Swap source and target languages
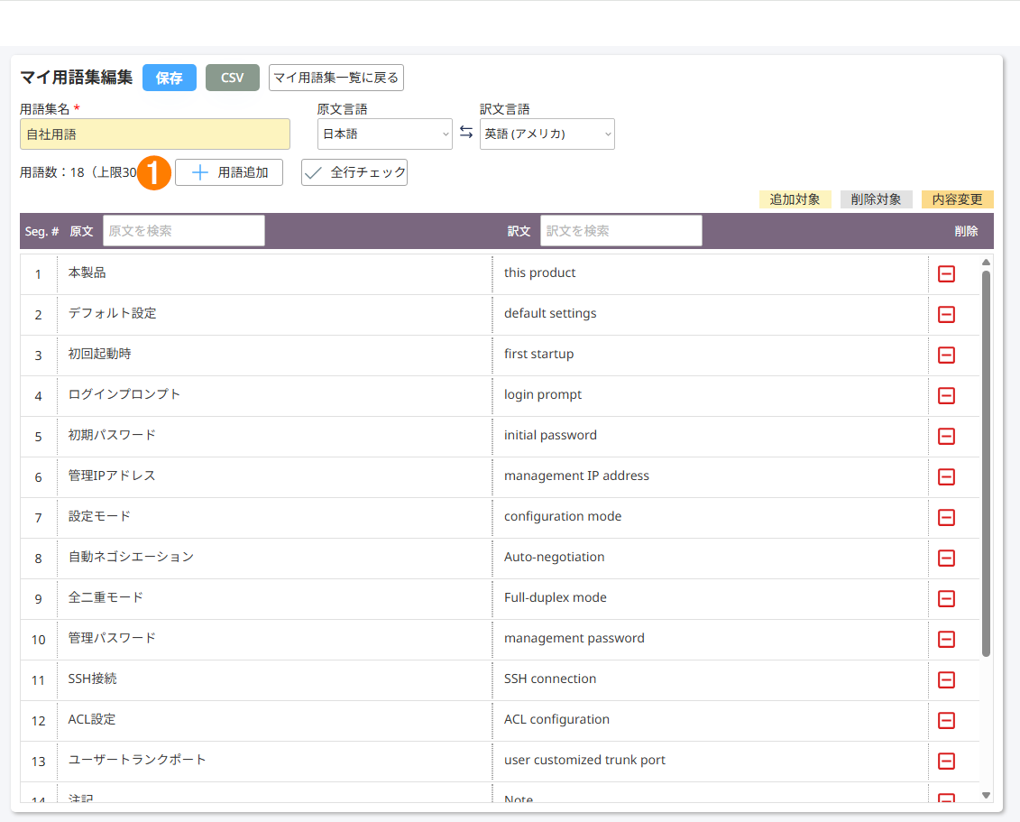 click(465, 132)
